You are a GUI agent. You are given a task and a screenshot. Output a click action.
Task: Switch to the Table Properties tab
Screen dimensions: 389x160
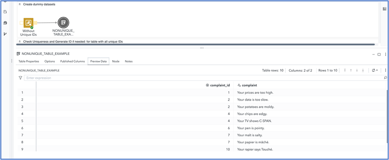(x=29, y=61)
